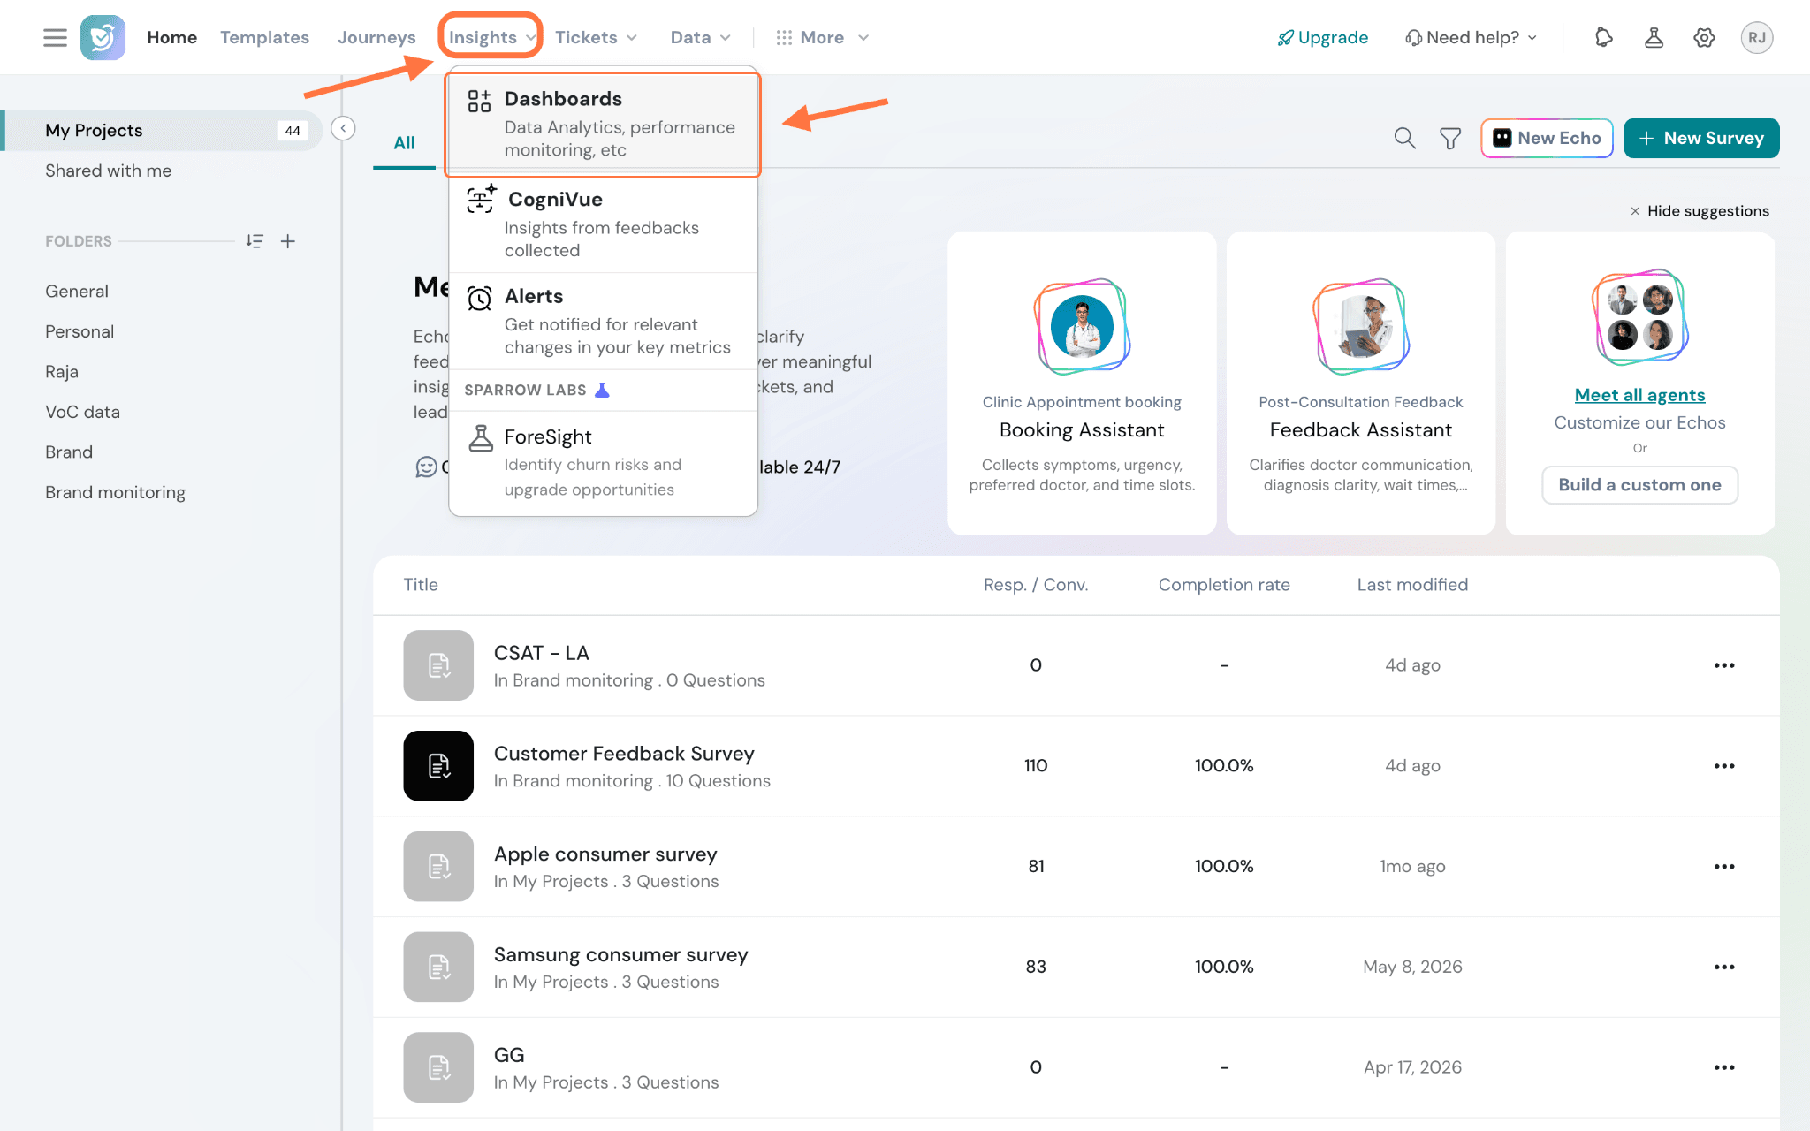Open the Personal folder
Screen dimensions: 1810x1131
click(x=80, y=331)
